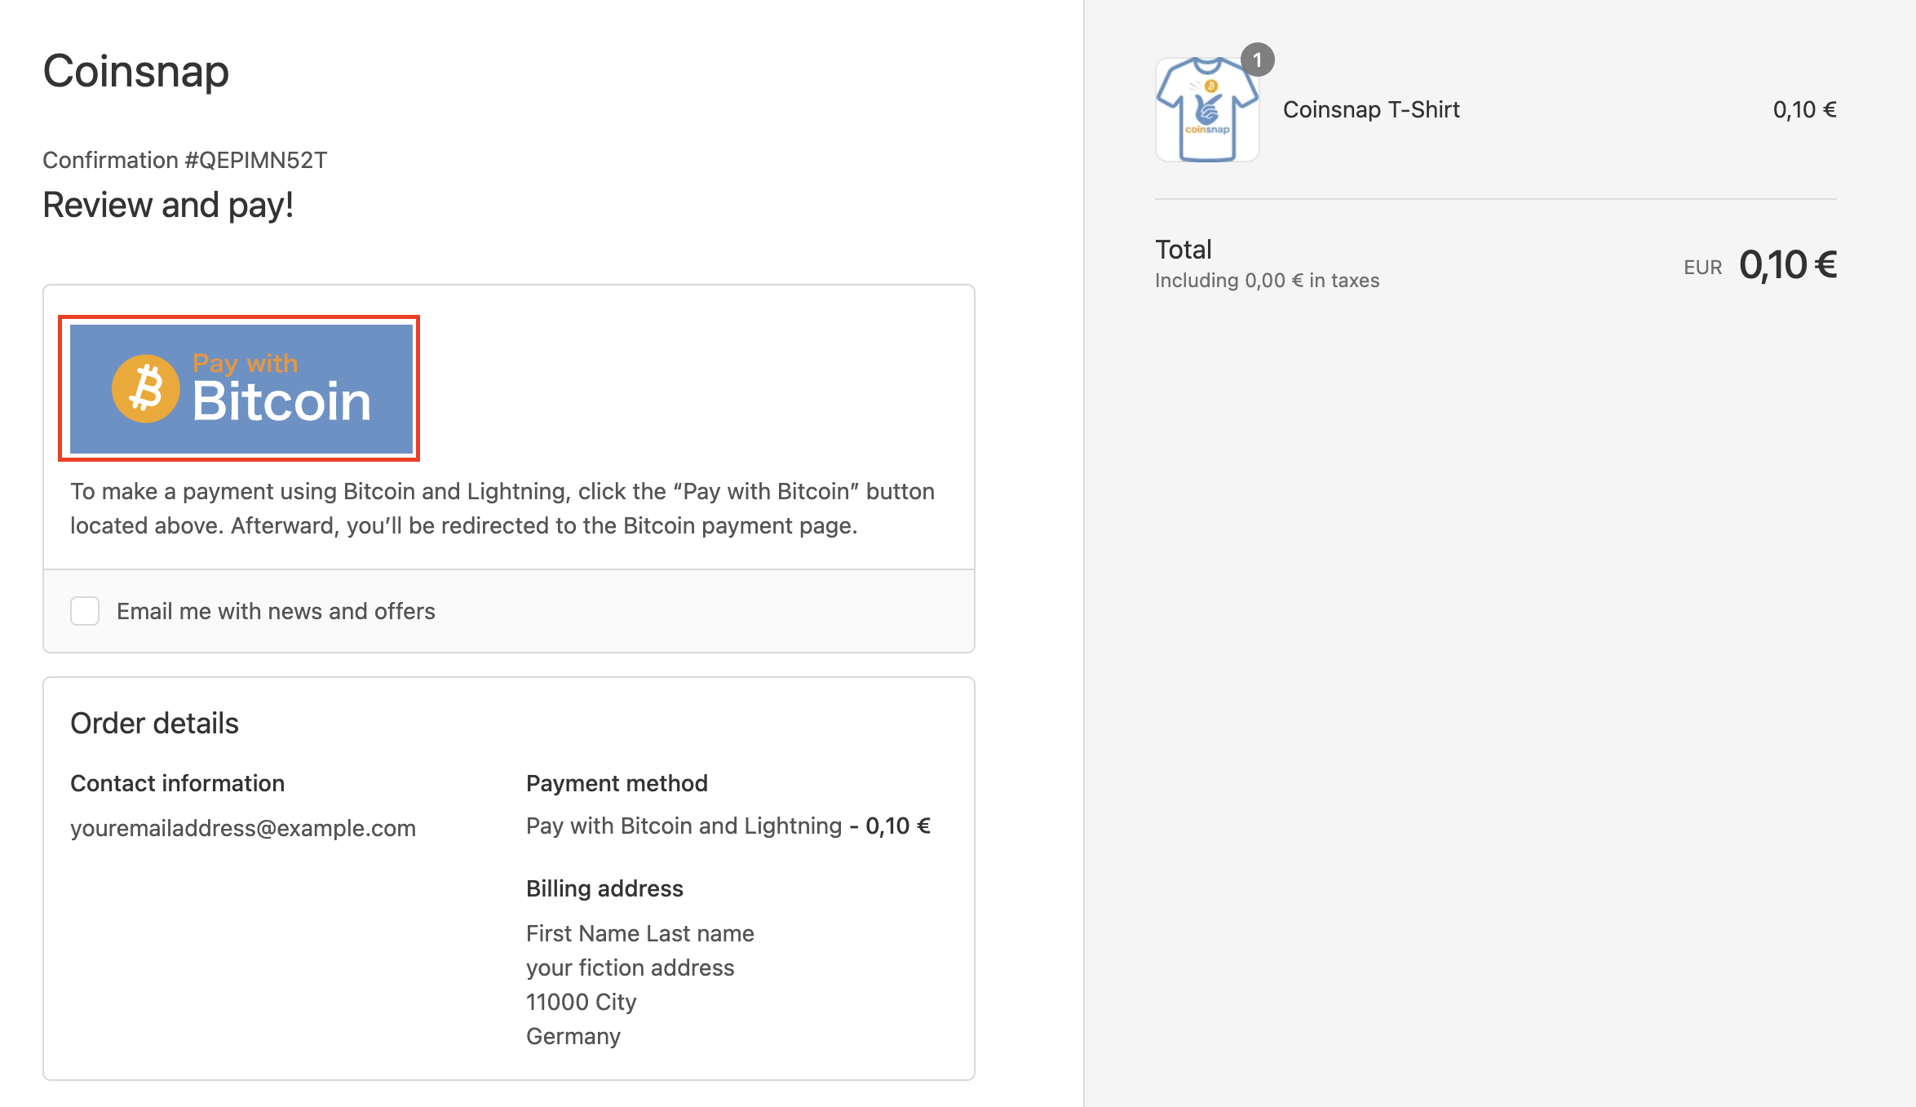Click the Payment method label
The image size is (1916, 1107).
[617, 783]
